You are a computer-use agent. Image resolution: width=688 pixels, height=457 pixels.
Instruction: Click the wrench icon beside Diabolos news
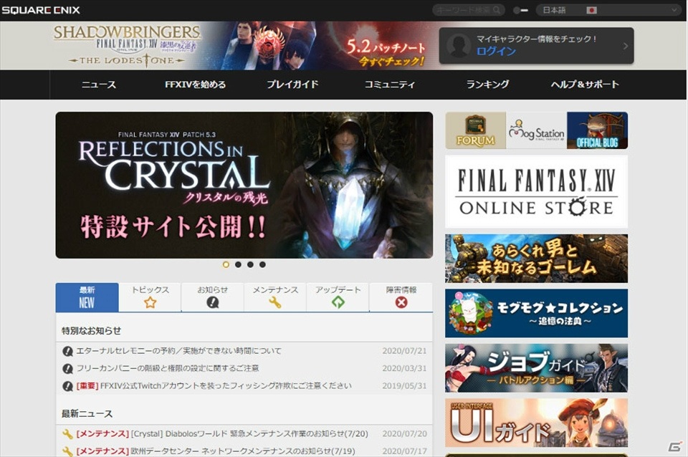(x=67, y=434)
